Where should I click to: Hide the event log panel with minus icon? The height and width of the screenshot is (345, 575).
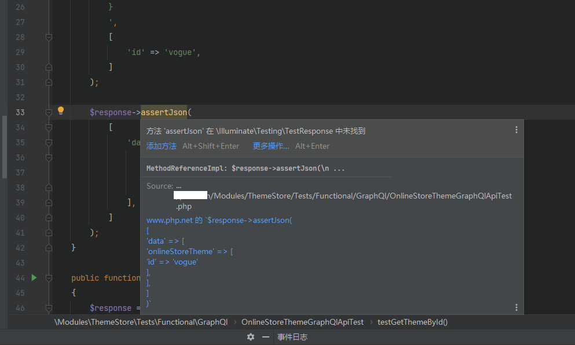click(x=266, y=337)
